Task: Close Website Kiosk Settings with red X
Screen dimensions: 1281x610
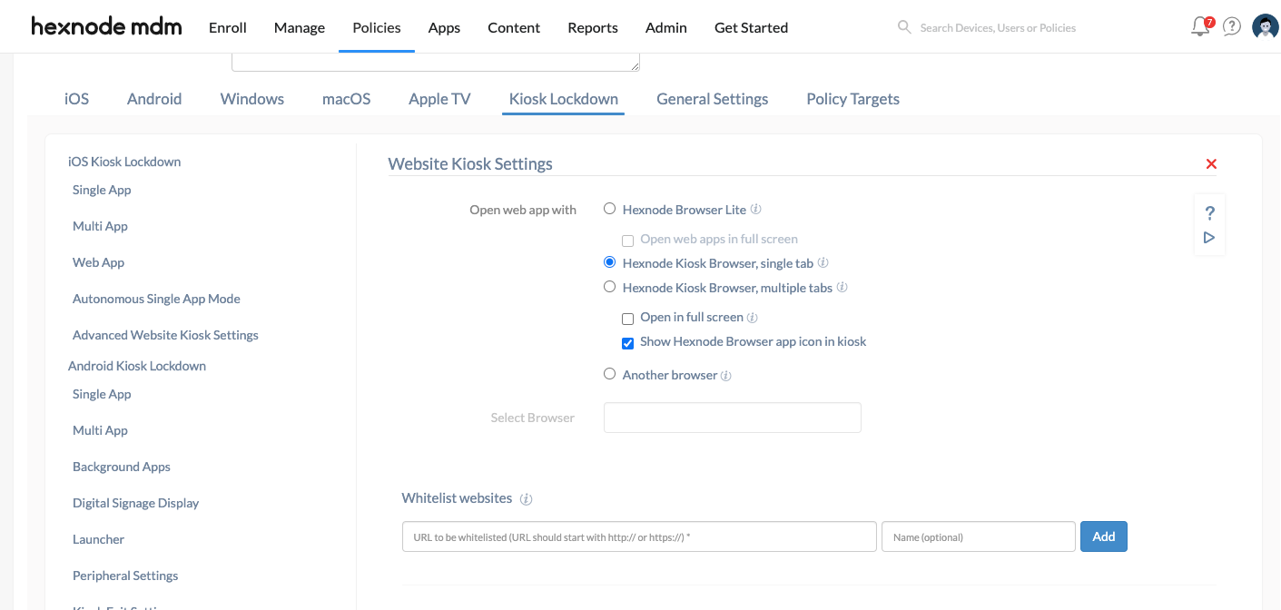Action: pyautogui.click(x=1211, y=164)
